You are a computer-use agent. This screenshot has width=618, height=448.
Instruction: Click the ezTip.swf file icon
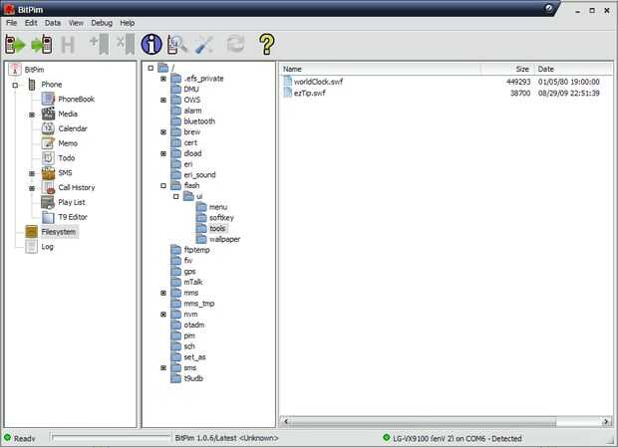point(288,93)
